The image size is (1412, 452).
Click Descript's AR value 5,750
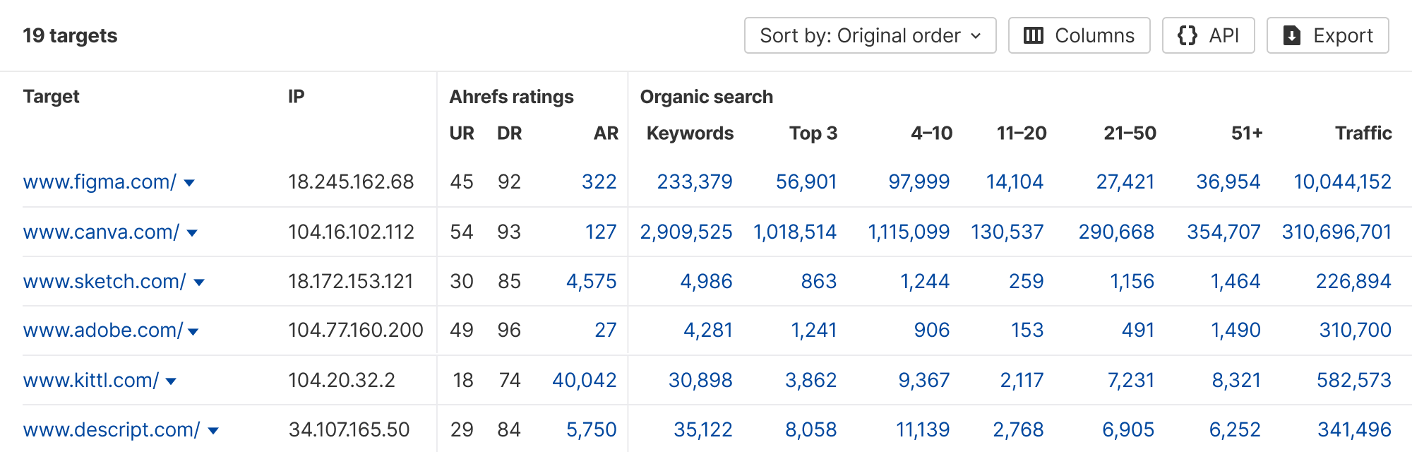coord(591,429)
